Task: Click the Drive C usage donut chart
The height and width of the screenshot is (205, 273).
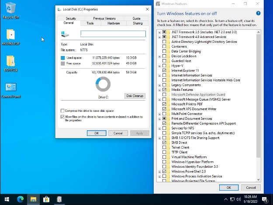Action: (103, 84)
